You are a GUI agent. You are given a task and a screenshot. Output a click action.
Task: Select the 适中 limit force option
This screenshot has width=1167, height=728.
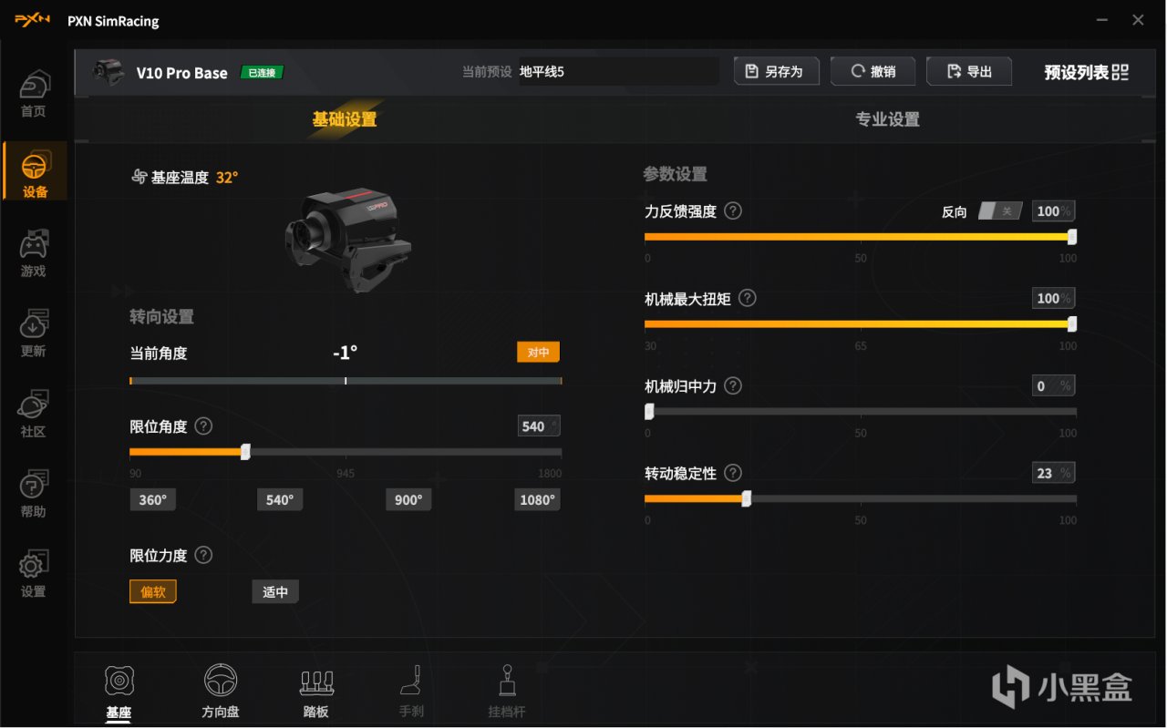[275, 591]
